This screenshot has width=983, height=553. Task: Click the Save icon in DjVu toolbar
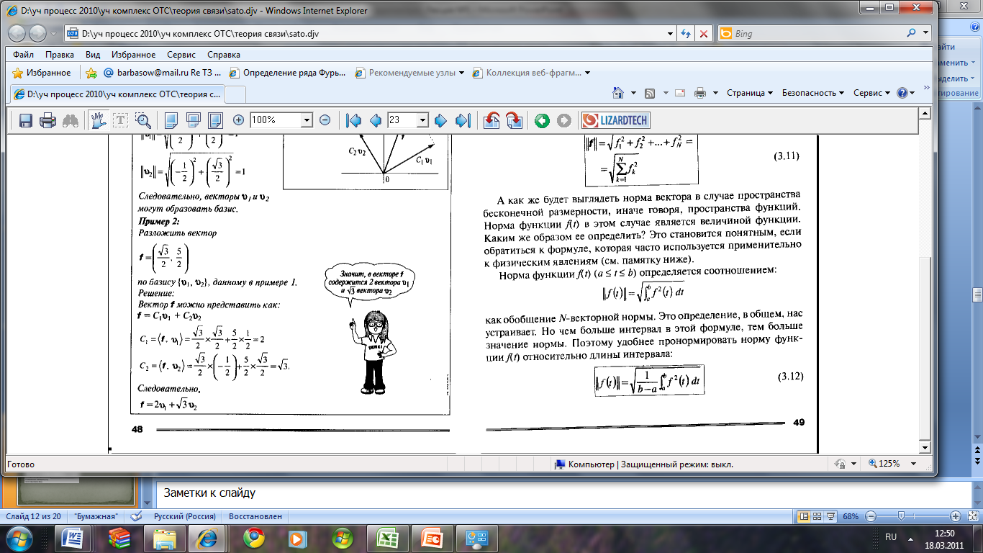[x=26, y=120]
